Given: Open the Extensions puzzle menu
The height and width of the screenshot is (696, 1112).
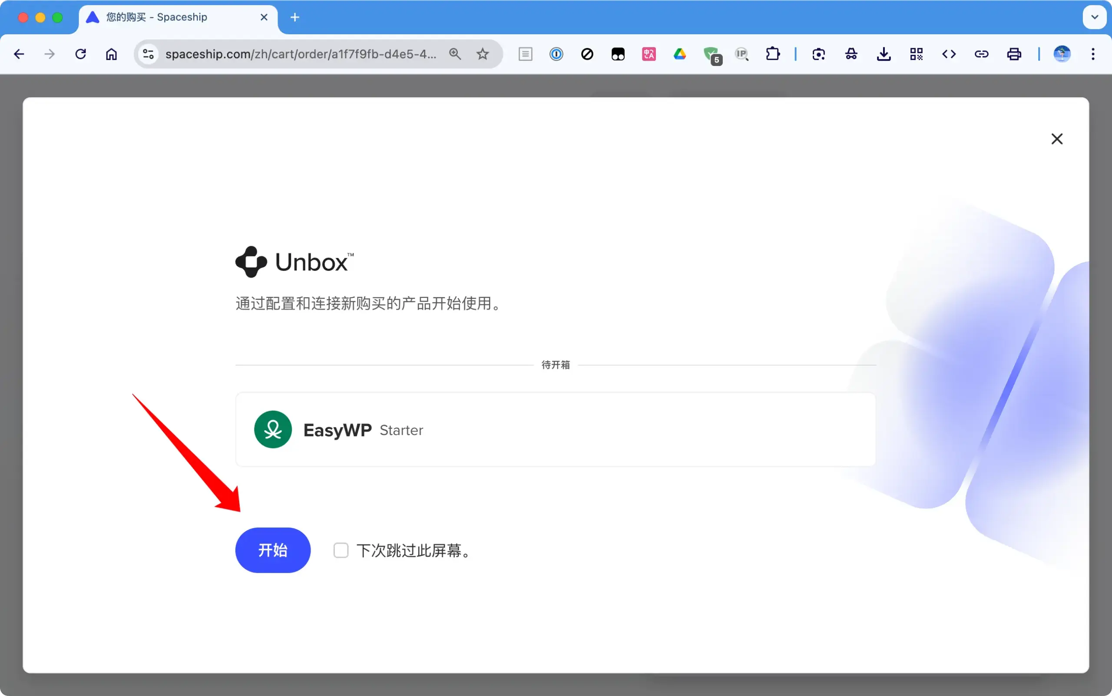Looking at the screenshot, I should [x=773, y=54].
